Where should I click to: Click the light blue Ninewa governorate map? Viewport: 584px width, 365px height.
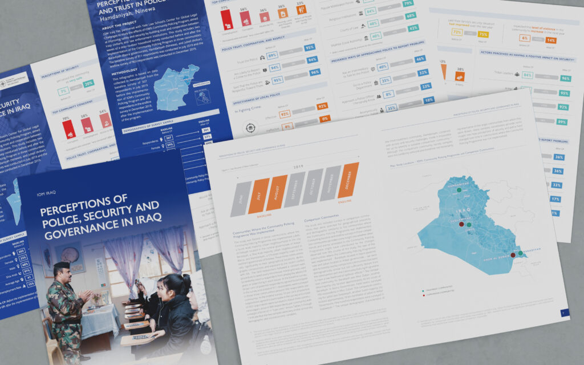tap(170, 88)
